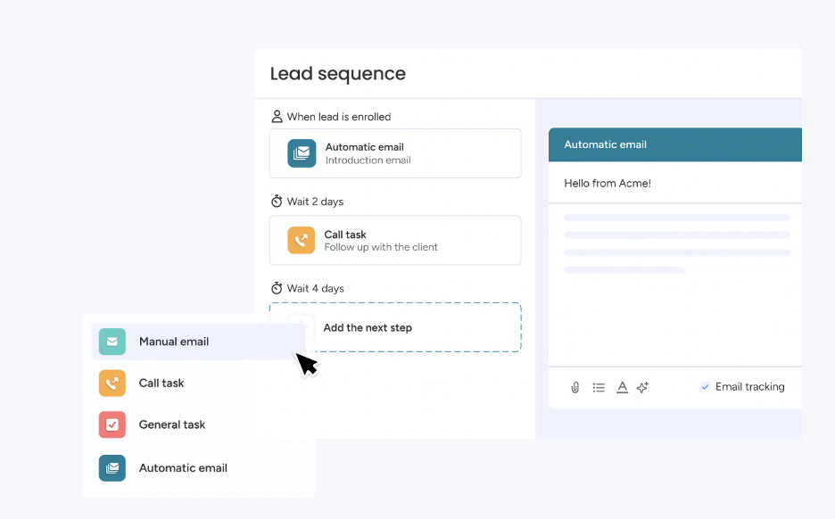Attach a file using the paperclip icon
Screen dimensions: 835x519
575,387
